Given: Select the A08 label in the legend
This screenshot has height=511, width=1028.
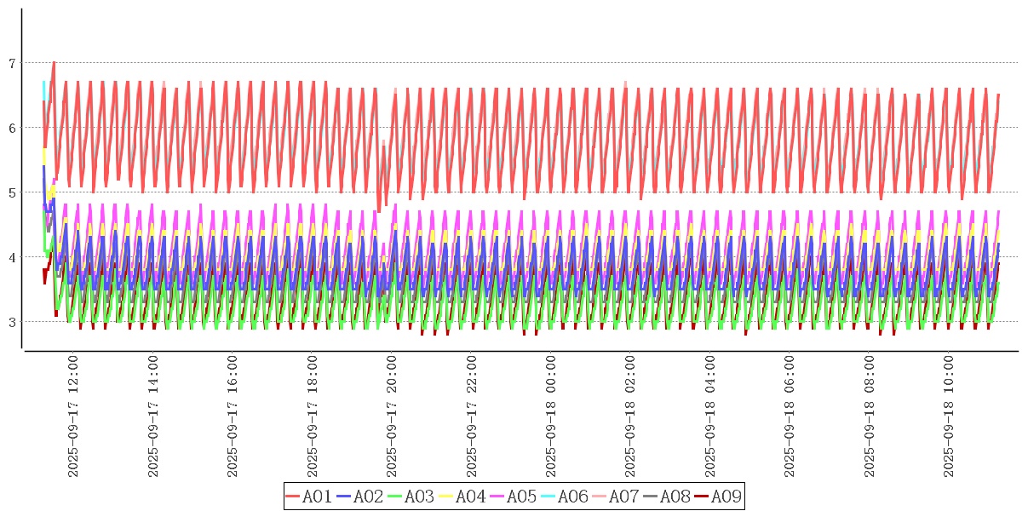Looking at the screenshot, I should point(675,497).
